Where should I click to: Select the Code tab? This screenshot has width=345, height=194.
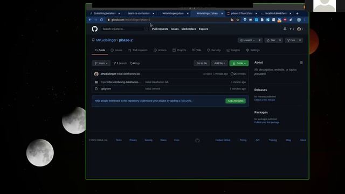click(100, 50)
